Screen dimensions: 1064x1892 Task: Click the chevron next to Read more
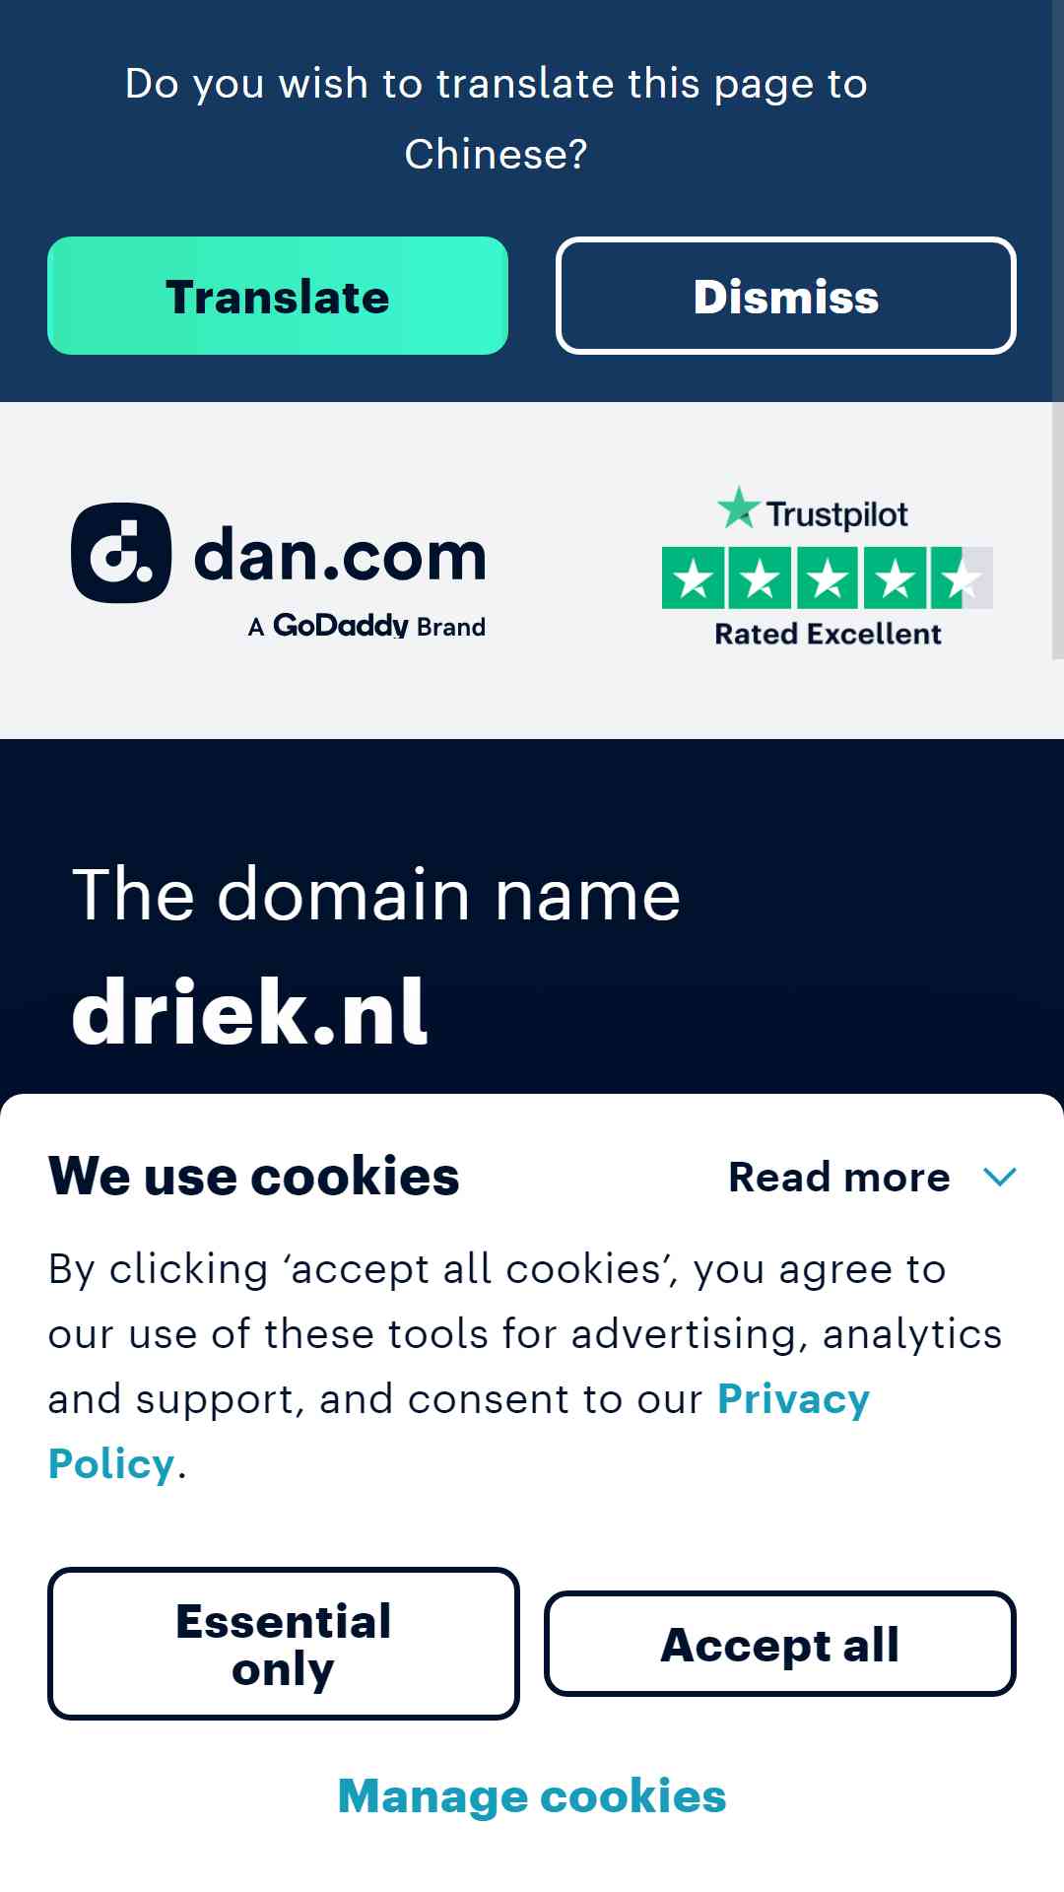coord(1000,1177)
